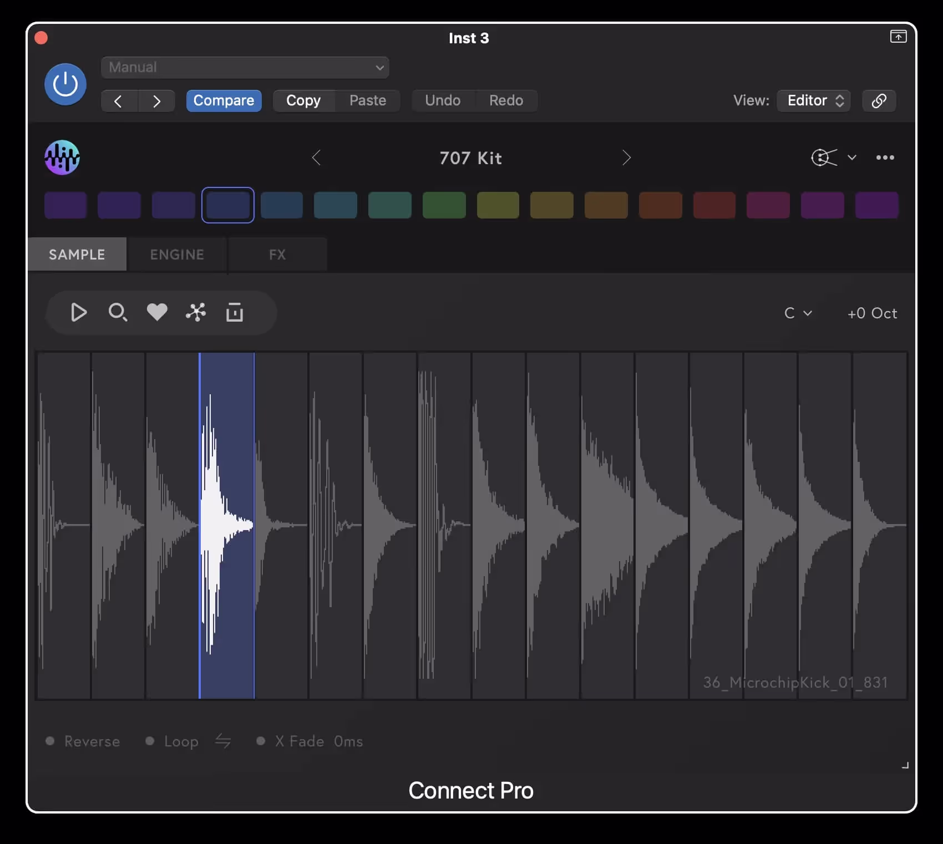Expand the chevron beside kit browser icon
This screenshot has height=844, width=943.
tap(852, 157)
